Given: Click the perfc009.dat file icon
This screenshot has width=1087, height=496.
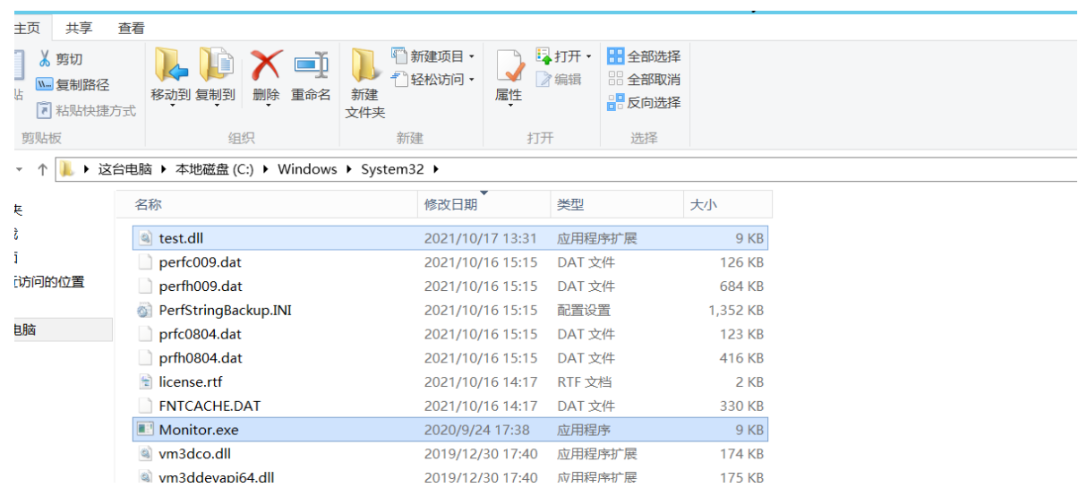Looking at the screenshot, I should tap(145, 262).
